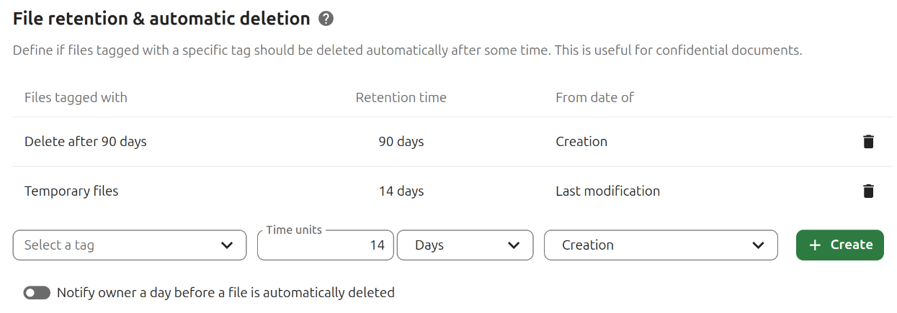The height and width of the screenshot is (313, 897).
Task: Click the Notify owner label text
Action: point(226,293)
